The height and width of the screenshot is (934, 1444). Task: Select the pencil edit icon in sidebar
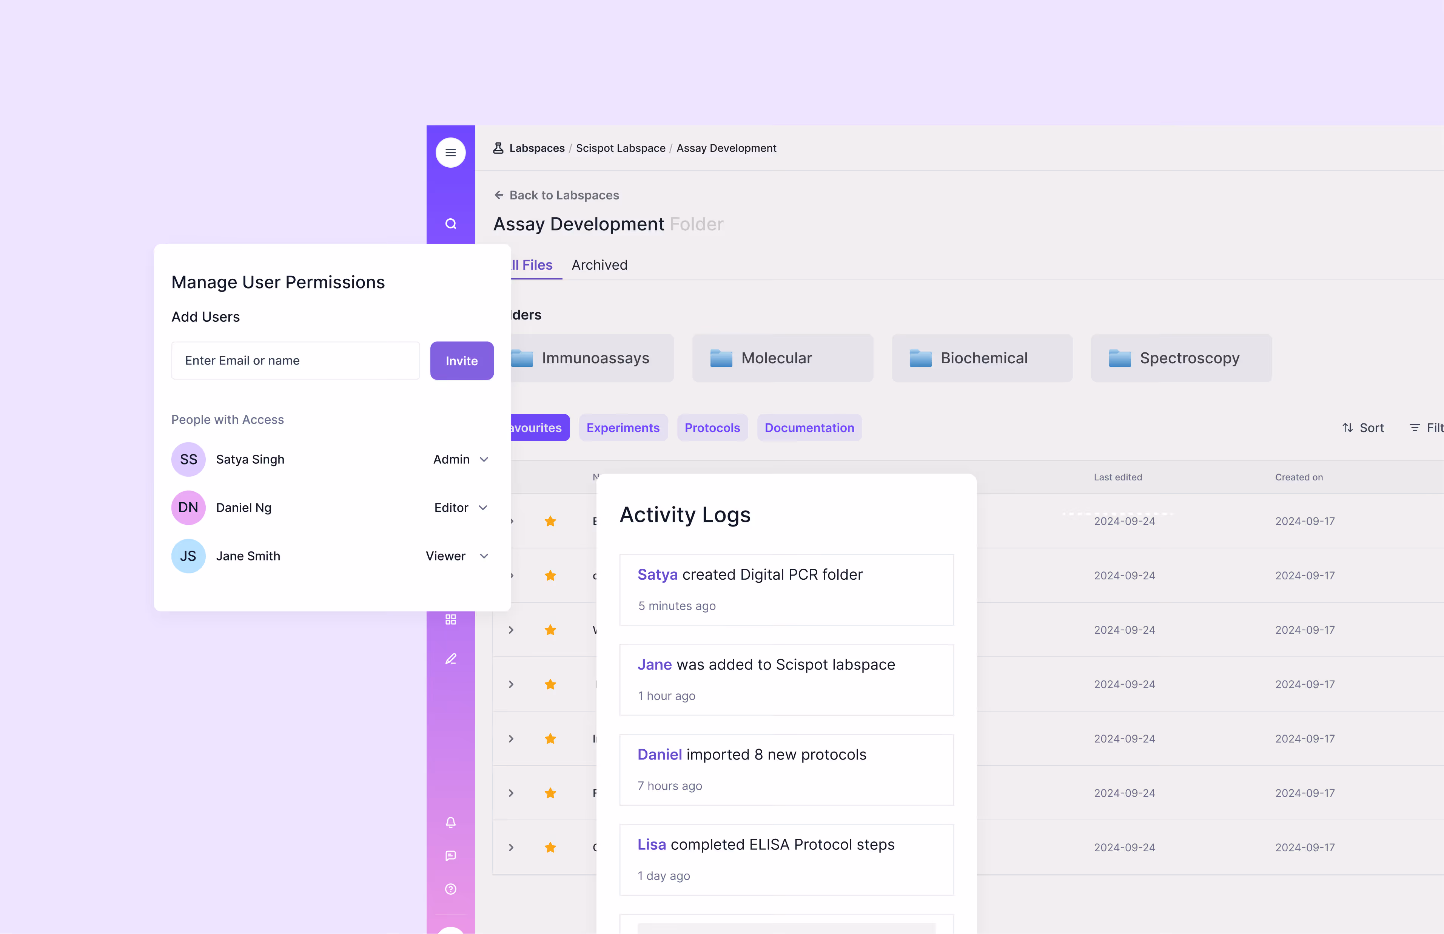[450, 659]
